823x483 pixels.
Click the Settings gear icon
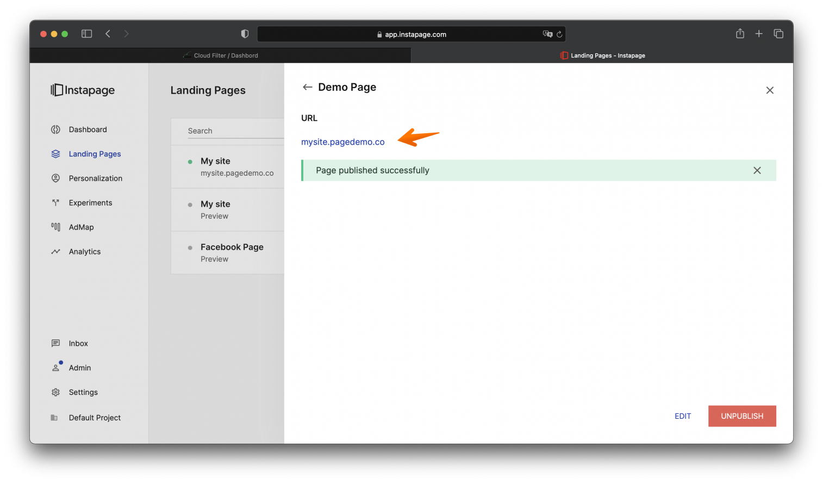55,392
